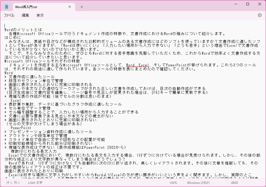
Task: Click line （セルの文字が欠けてしまう場合がある）
Action: (44, 124)
